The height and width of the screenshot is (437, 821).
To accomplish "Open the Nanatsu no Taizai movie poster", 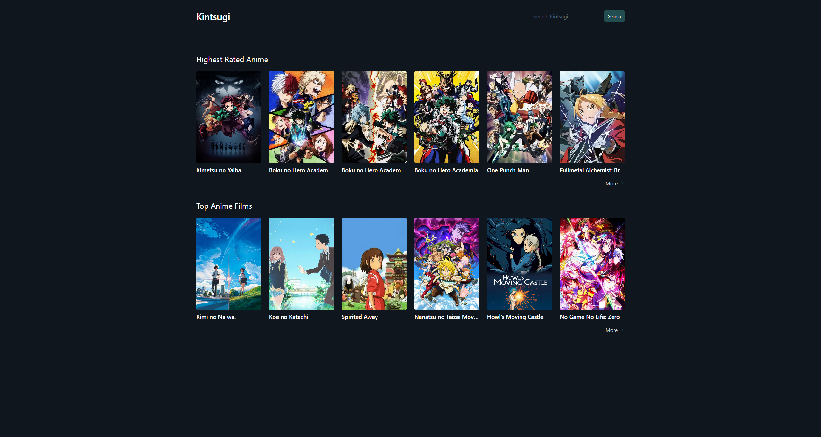I will click(446, 263).
